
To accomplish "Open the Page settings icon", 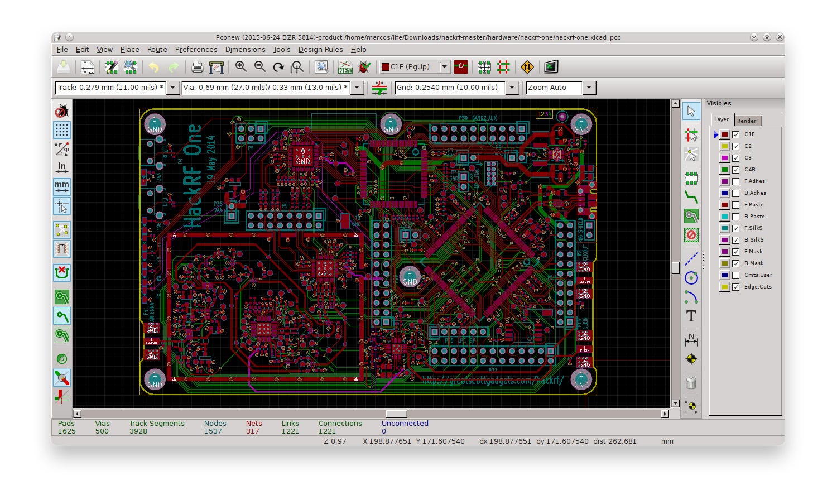I will (x=88, y=67).
